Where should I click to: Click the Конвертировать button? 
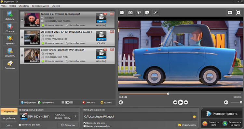(x=222, y=114)
